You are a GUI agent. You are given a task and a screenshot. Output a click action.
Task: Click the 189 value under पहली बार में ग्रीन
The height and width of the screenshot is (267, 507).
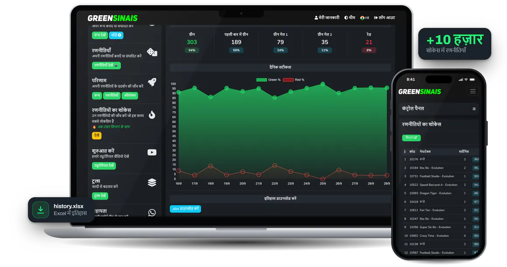tap(236, 42)
